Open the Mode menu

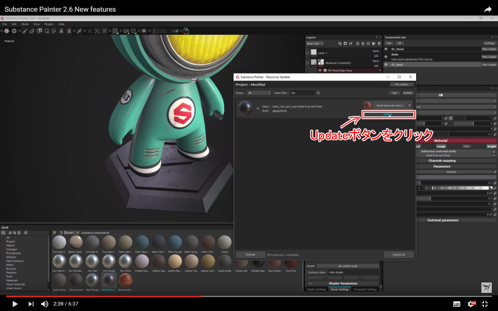tap(25, 24)
